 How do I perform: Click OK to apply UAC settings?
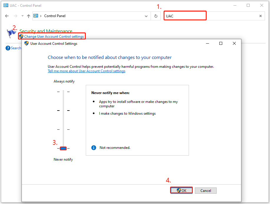(181, 190)
